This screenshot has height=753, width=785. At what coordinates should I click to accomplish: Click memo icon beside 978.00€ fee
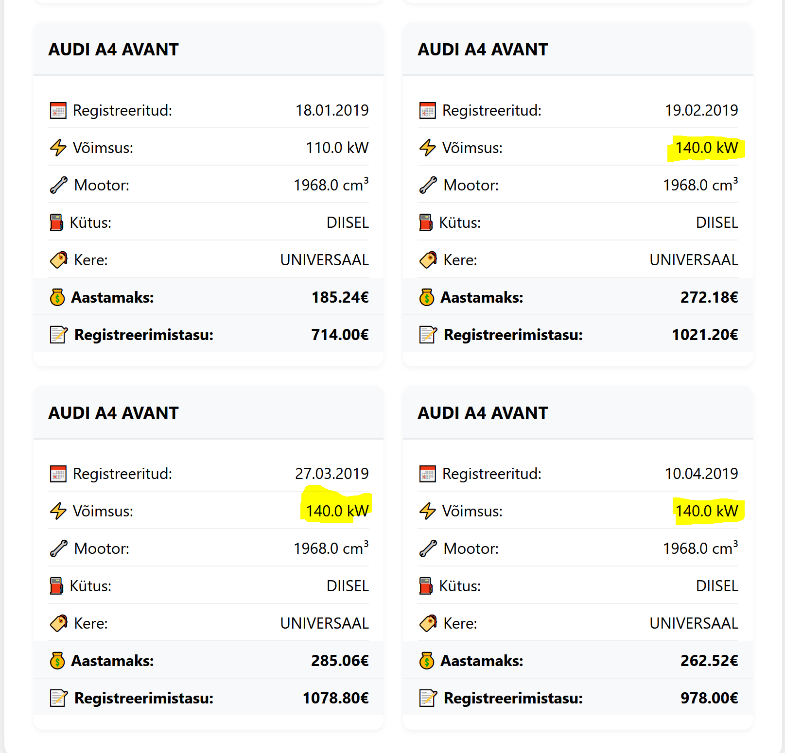click(x=428, y=698)
